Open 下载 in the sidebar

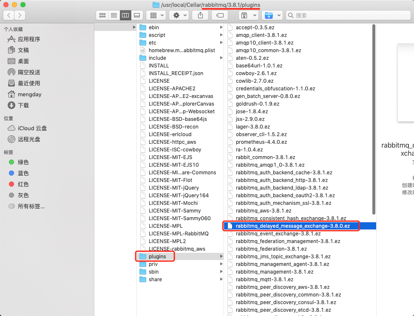click(x=18, y=106)
